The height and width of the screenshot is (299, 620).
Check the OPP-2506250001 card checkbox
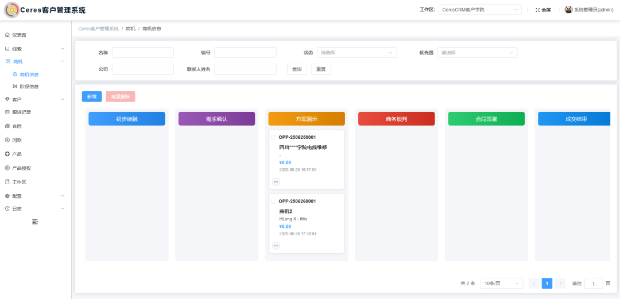coord(274,138)
